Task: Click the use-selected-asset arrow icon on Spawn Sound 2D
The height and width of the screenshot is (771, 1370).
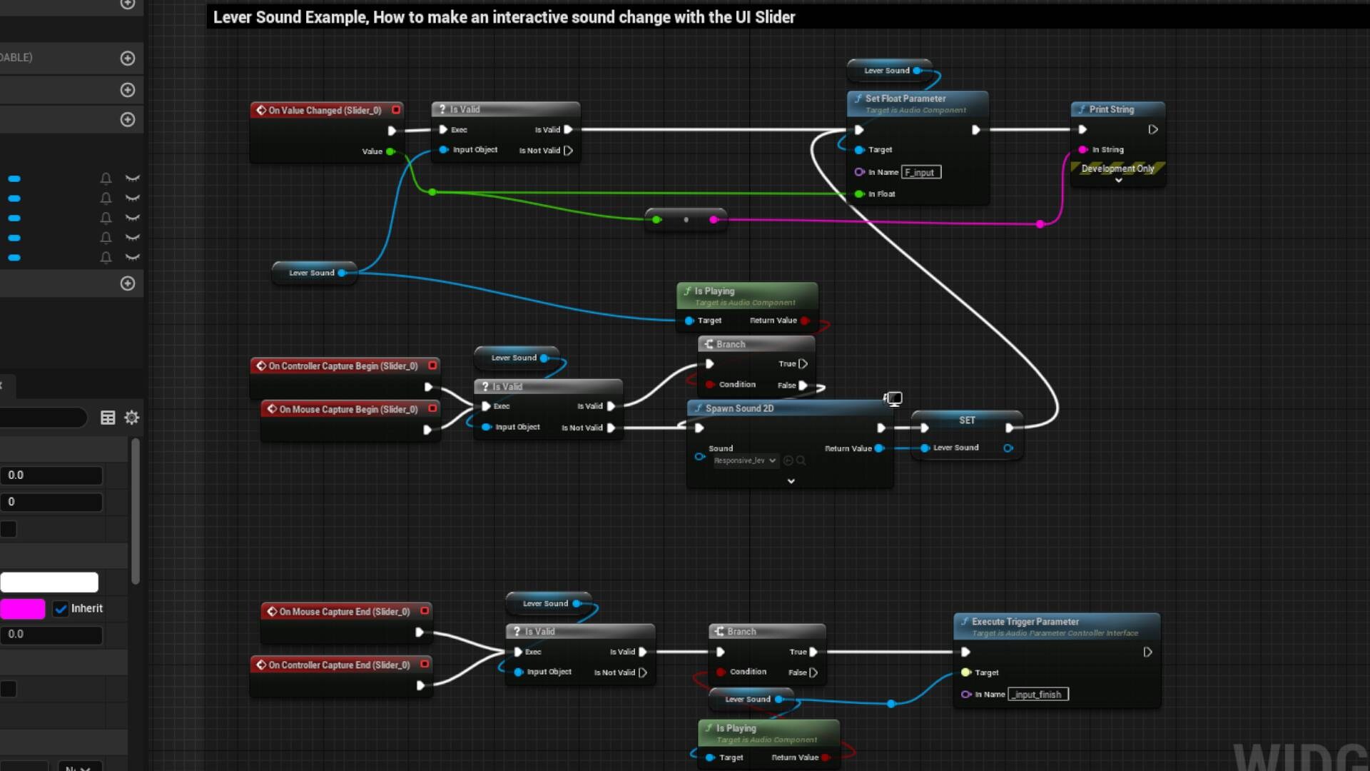Action: pyautogui.click(x=788, y=460)
